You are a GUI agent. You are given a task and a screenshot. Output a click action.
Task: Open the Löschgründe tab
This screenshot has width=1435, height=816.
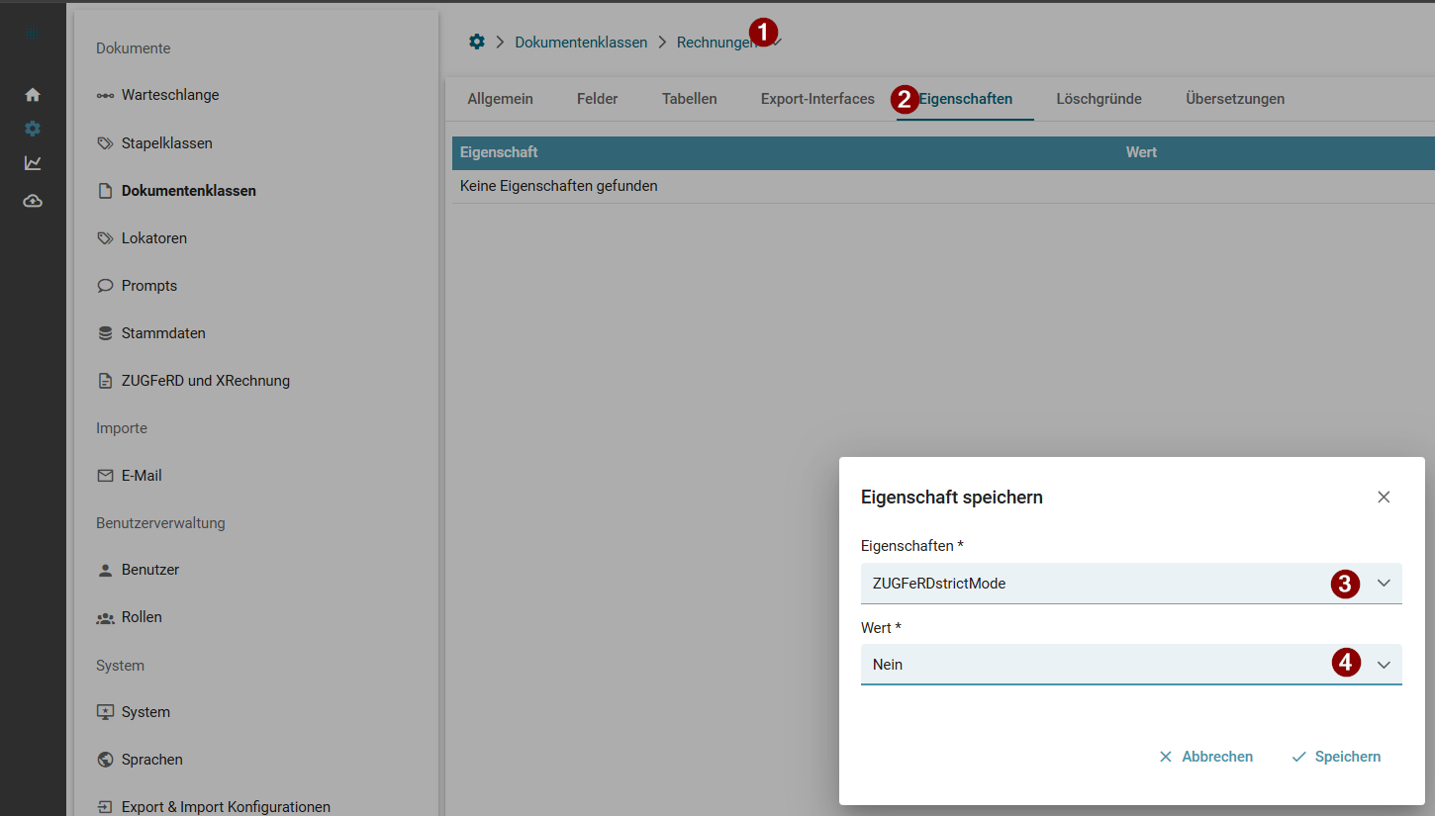(1099, 99)
